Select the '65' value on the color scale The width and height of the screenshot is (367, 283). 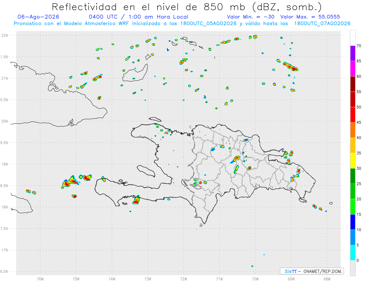coord(359,61)
